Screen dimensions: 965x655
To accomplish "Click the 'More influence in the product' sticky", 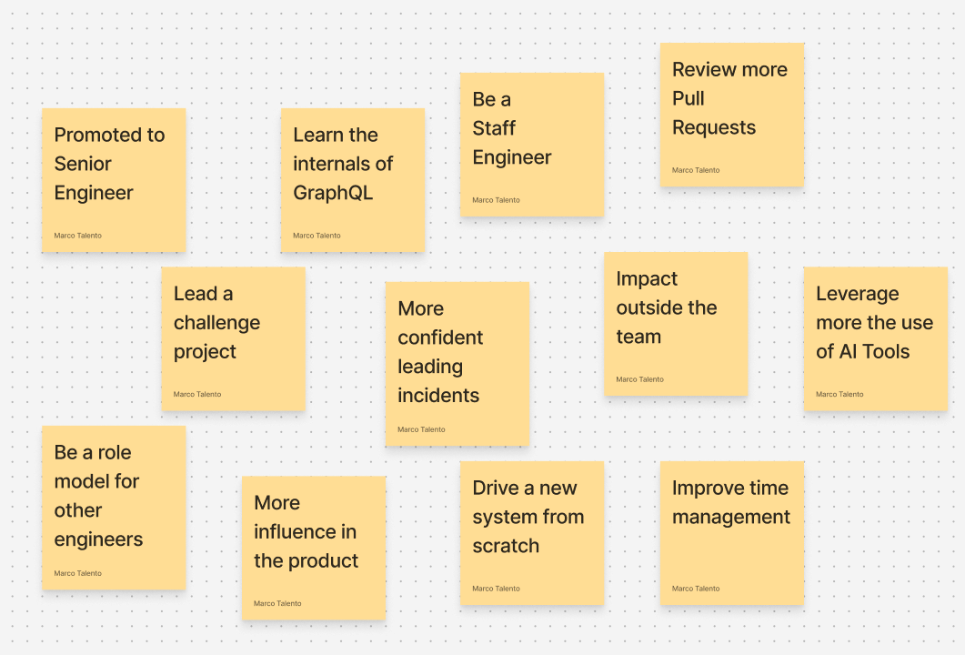I will point(313,547).
